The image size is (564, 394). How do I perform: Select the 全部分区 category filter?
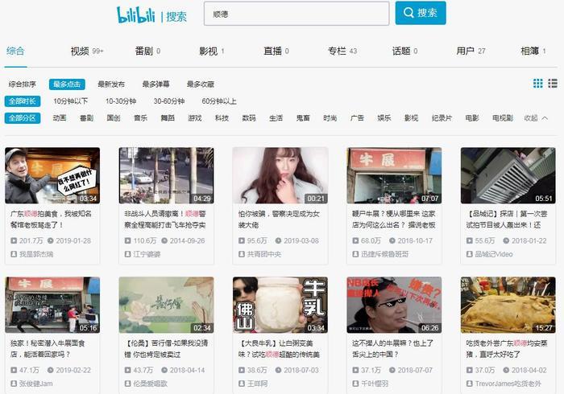[23, 118]
